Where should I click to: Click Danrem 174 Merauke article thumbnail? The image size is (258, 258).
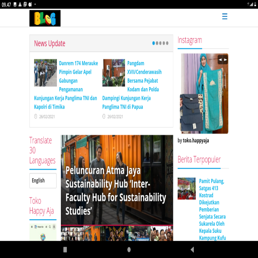point(45,73)
